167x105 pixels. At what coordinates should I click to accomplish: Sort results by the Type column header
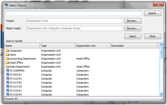[58, 46]
